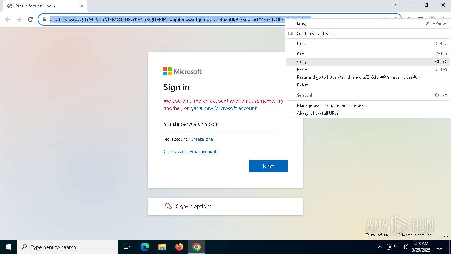
Task: Show hidden tray icons chevron
Action: (380, 247)
